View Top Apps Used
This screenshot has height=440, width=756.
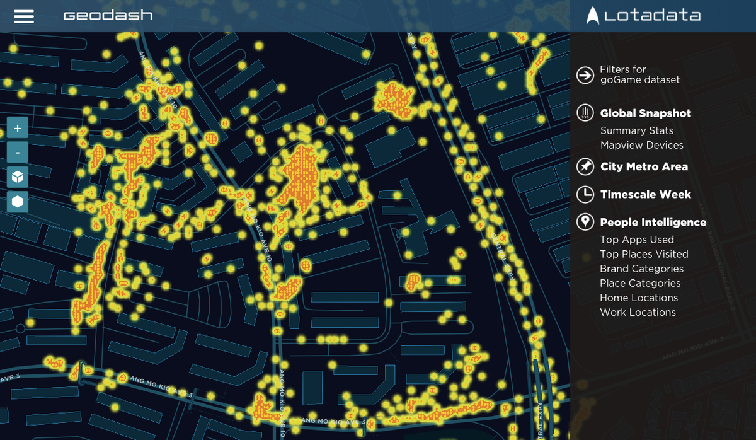point(635,240)
